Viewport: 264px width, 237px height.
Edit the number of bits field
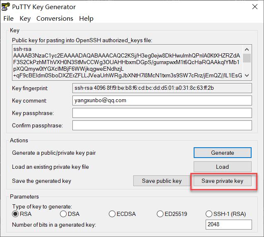tap(228, 225)
